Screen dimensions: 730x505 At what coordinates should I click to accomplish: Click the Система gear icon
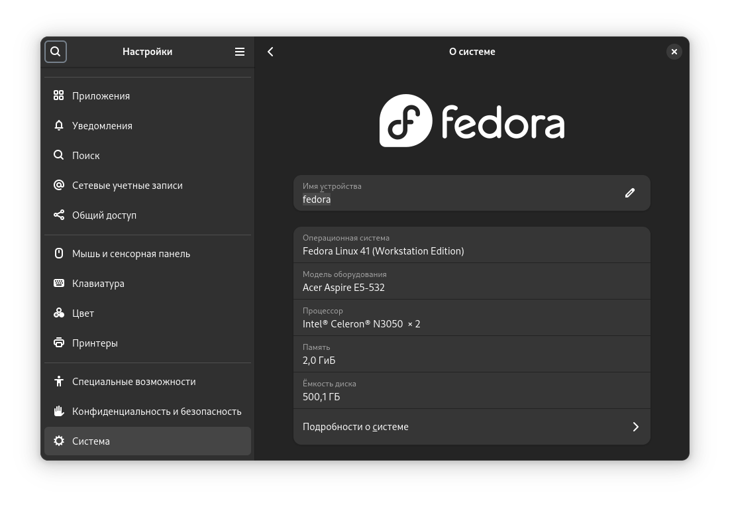point(59,441)
